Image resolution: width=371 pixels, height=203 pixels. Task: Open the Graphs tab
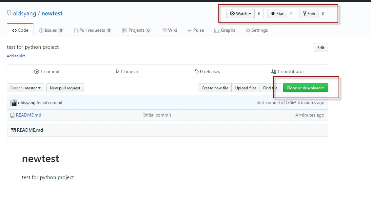pos(225,30)
